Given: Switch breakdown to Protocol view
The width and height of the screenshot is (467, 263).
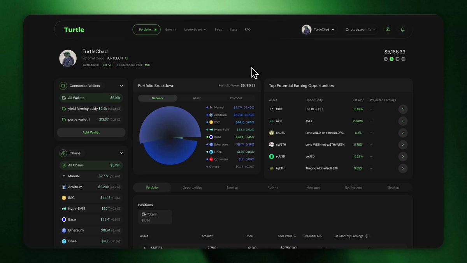Looking at the screenshot, I should pos(236,98).
